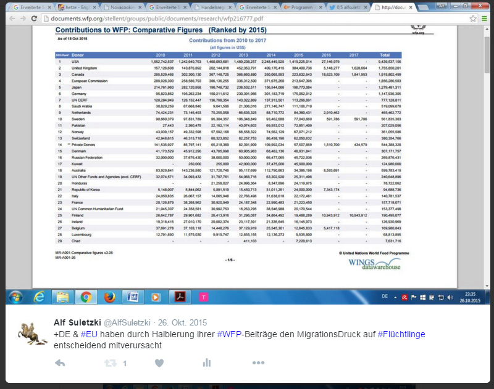Open the tweet date '26. Okt. 2015'
This screenshot has height=389, width=494.
pyautogui.click(x=182, y=322)
